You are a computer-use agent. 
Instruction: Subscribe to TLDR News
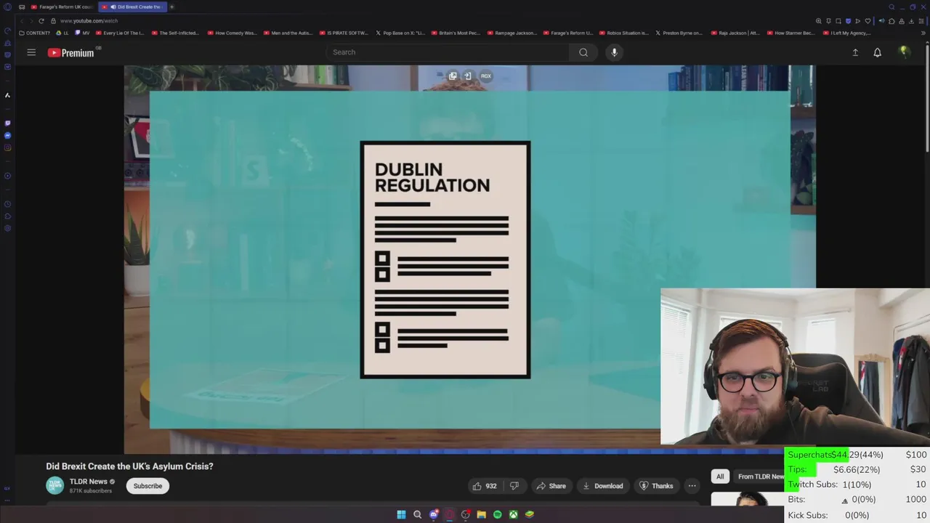tap(147, 486)
